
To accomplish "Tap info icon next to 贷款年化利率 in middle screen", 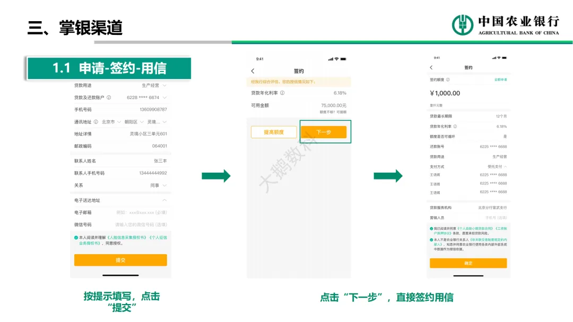I will click(282, 93).
